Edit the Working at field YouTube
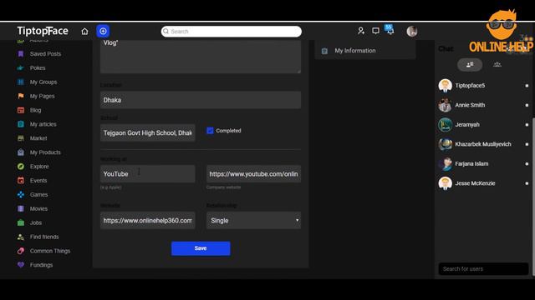This screenshot has height=300, width=535. click(148, 174)
